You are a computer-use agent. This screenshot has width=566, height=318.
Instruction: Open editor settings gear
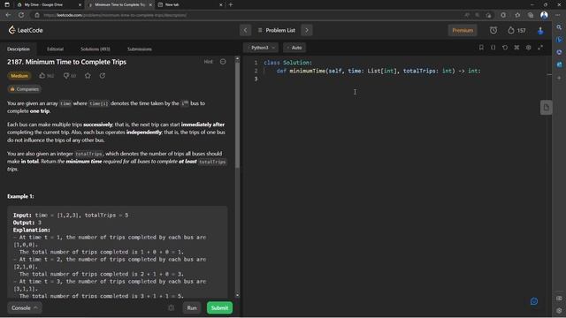click(x=529, y=47)
